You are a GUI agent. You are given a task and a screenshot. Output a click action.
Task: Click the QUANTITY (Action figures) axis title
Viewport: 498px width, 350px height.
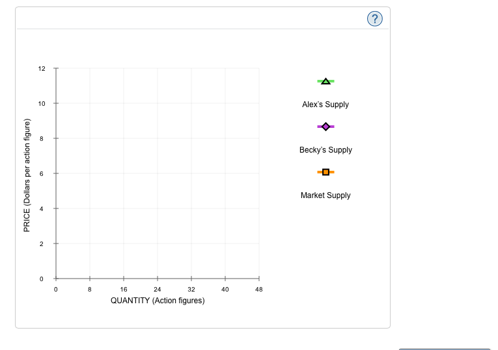158,301
